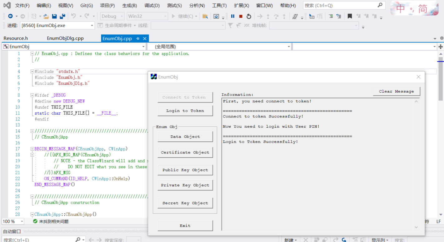Collapse the BEGIN_MESSAGE_MAP block at line 17
The image size is (444, 242).
[x=32, y=149]
